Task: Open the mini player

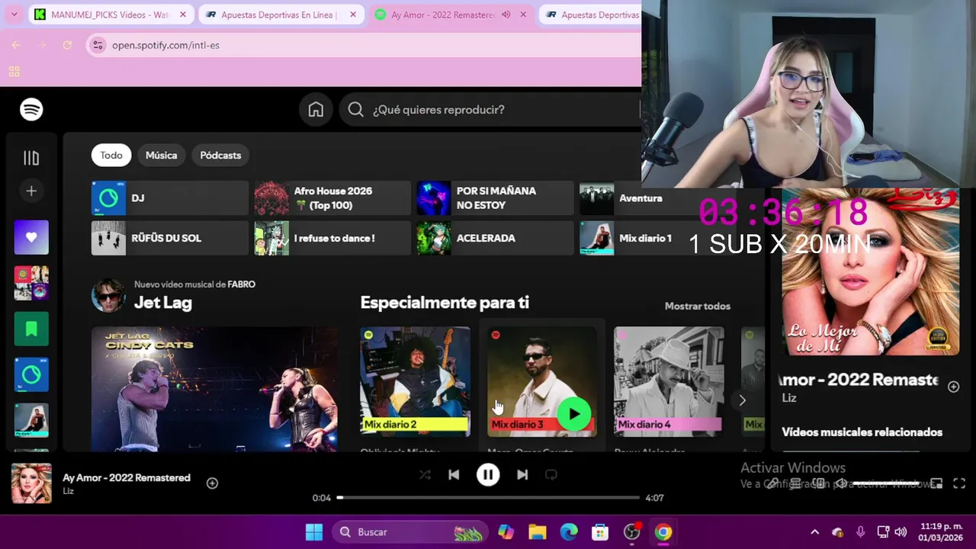Action: point(937,483)
